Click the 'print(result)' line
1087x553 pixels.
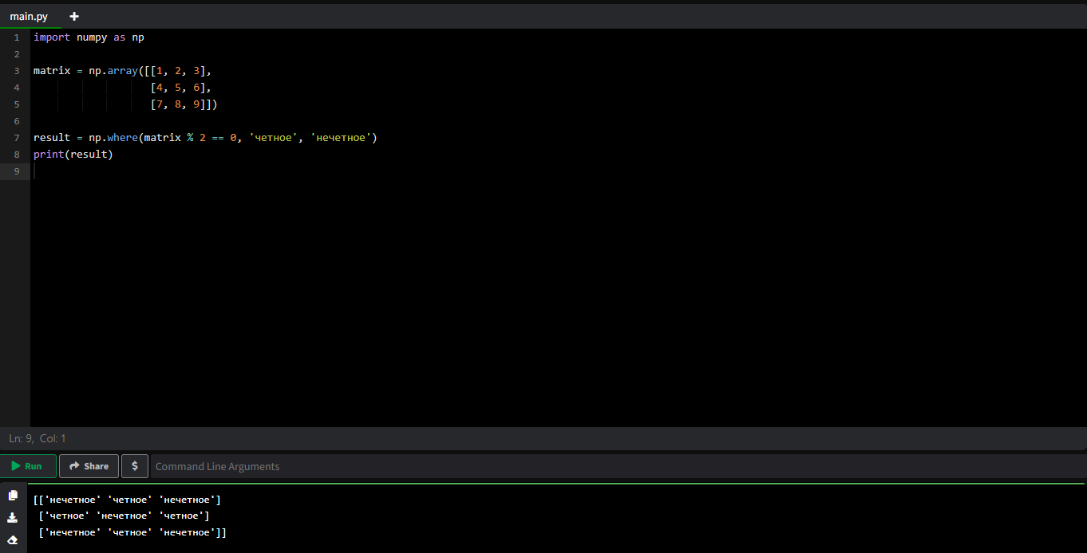point(73,155)
